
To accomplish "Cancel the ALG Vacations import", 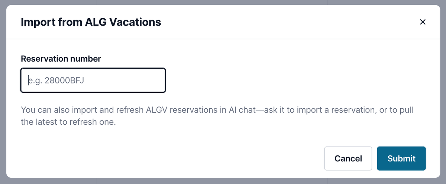I will click(348, 158).
